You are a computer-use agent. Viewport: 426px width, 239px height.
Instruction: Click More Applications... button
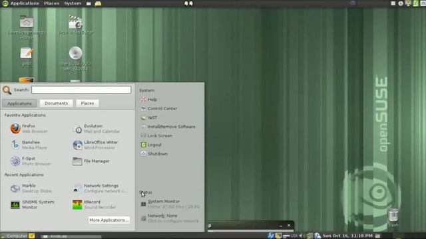pos(109,220)
